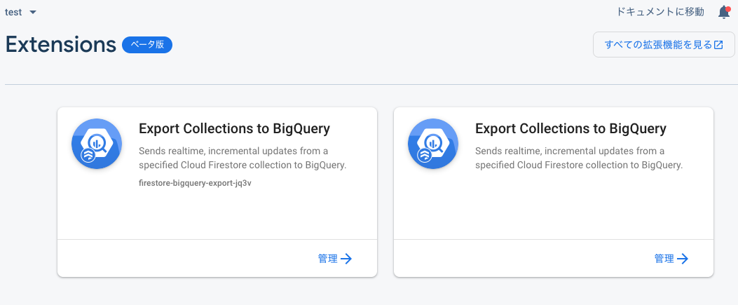Screen dimensions: 738x305
Task: Click description text in firestore-bigquery-export-jq3v card
Action: click(x=243, y=158)
